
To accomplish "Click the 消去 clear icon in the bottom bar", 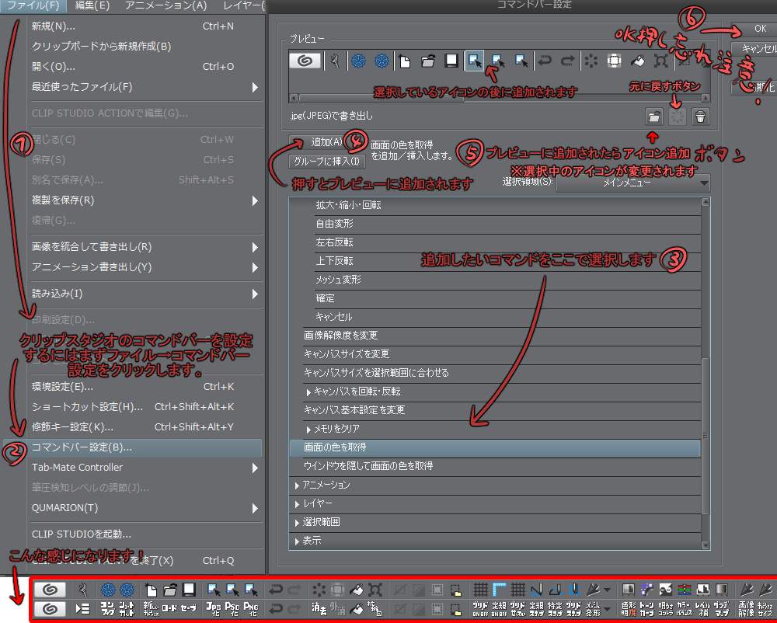I will coord(319,609).
